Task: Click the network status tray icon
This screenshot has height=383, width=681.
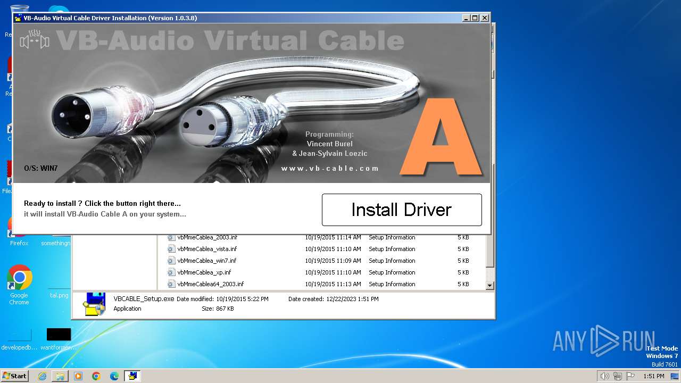Action: [x=618, y=376]
